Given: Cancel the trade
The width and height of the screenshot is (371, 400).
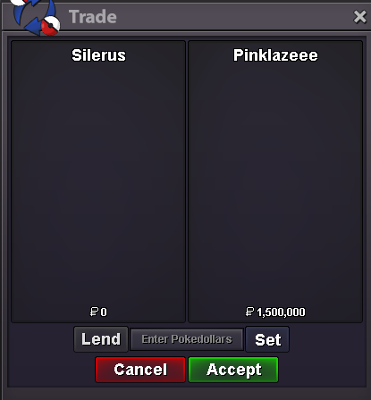Looking at the screenshot, I should tap(140, 370).
